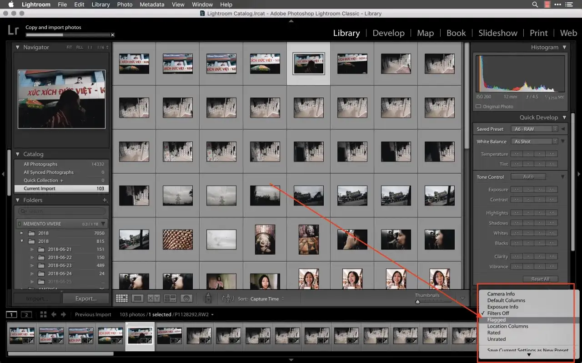Open the Saved Preset dropdown

coord(535,128)
